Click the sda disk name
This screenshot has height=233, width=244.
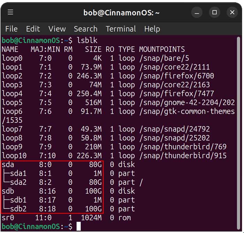8,165
